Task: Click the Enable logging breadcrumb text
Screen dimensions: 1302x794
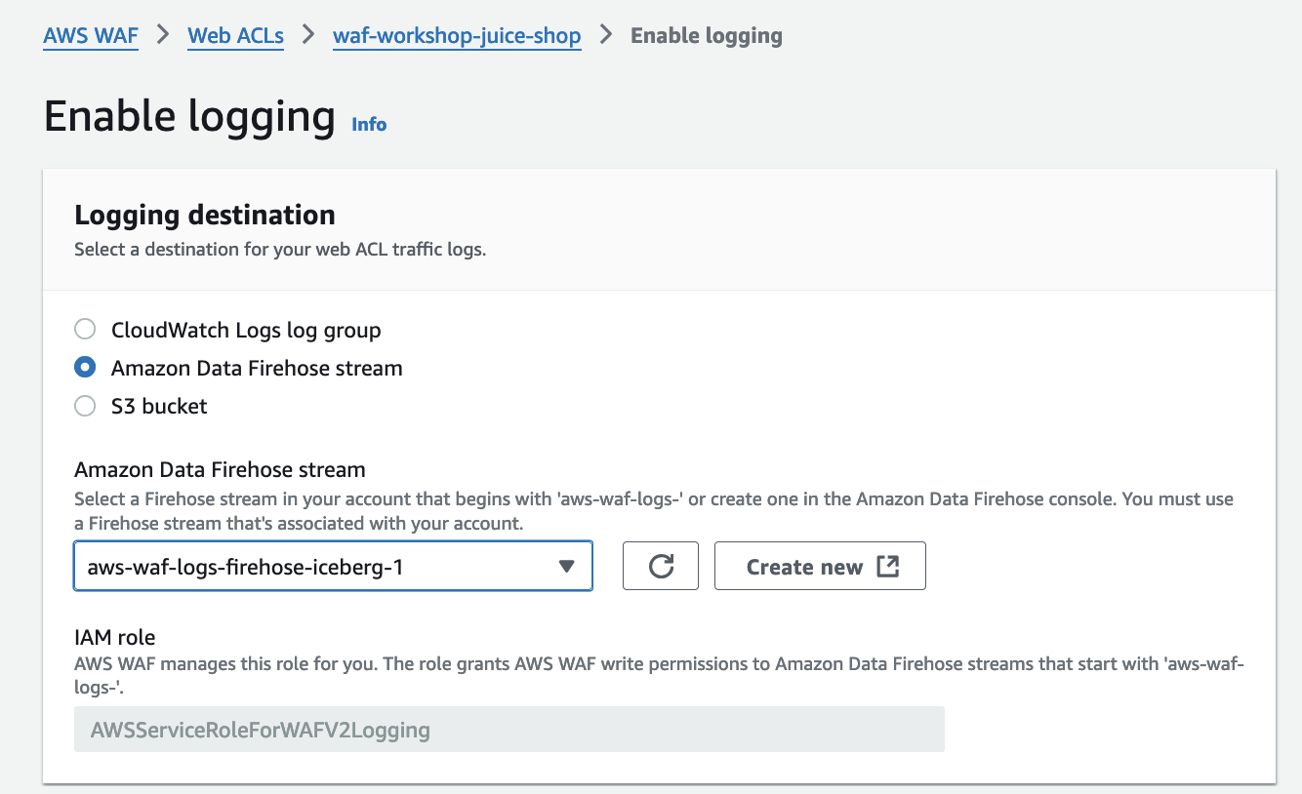Action: [707, 36]
